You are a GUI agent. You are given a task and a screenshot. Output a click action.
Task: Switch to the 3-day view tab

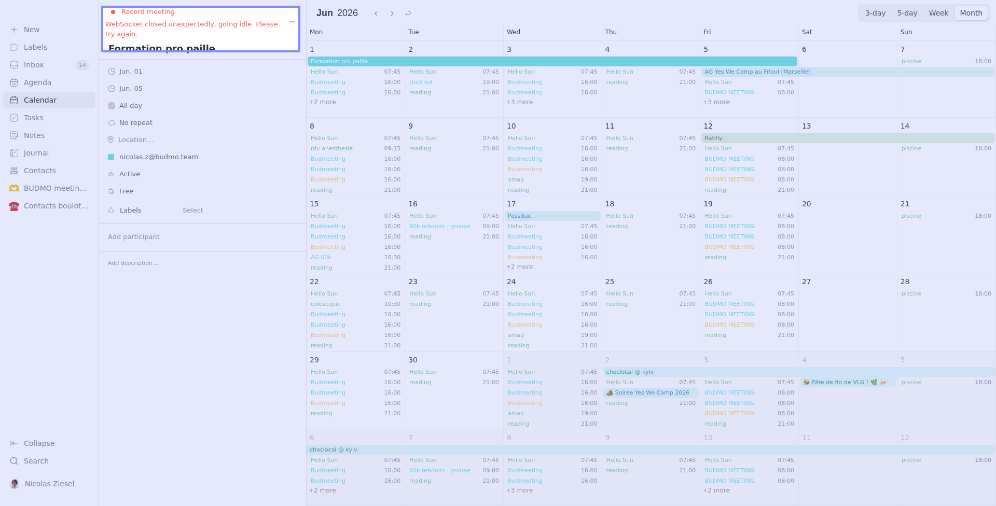pyautogui.click(x=875, y=13)
